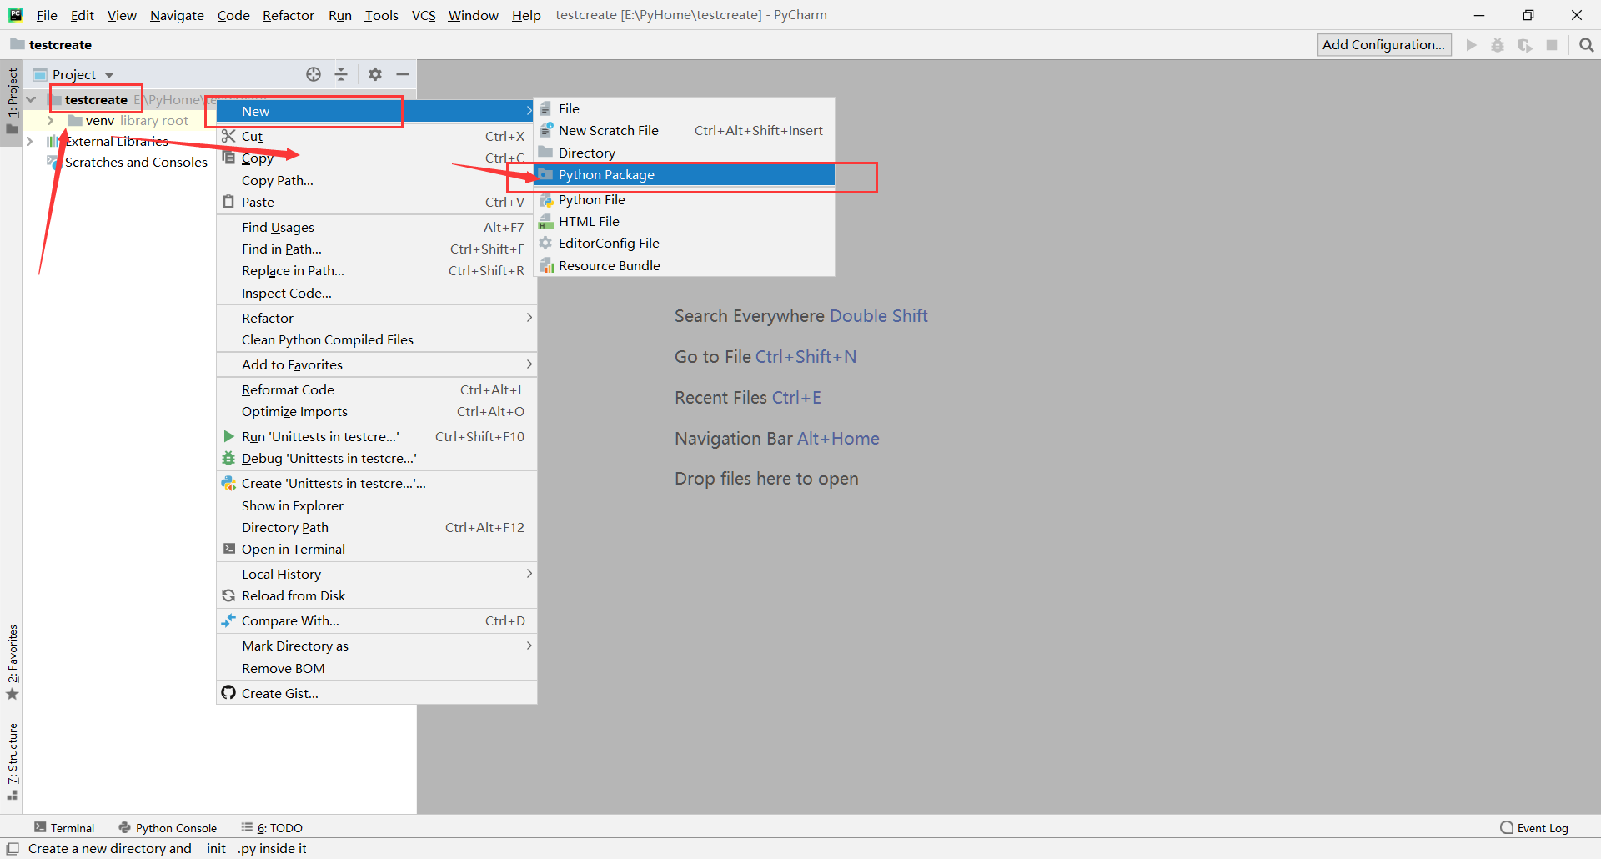Viewport: 1601px width, 859px height.
Task: Click the GitHub icon beside Create Gist
Action: tap(228, 693)
